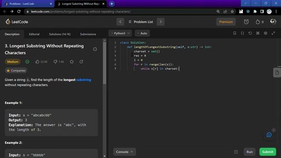Viewport: 281px width, 158px height.
Task: Click the zoom magnifier in address bar
Action: pyautogui.click(x=218, y=11)
